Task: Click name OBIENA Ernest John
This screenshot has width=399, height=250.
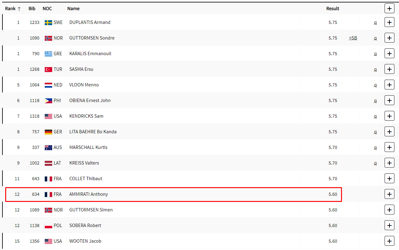Action: point(90,100)
